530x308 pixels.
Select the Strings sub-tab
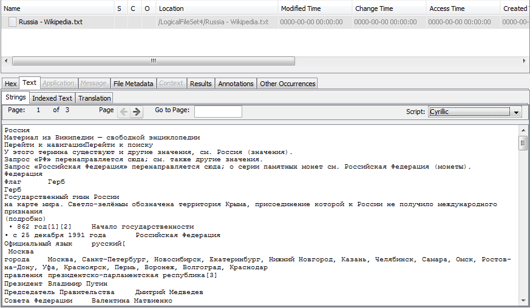[x=16, y=97]
